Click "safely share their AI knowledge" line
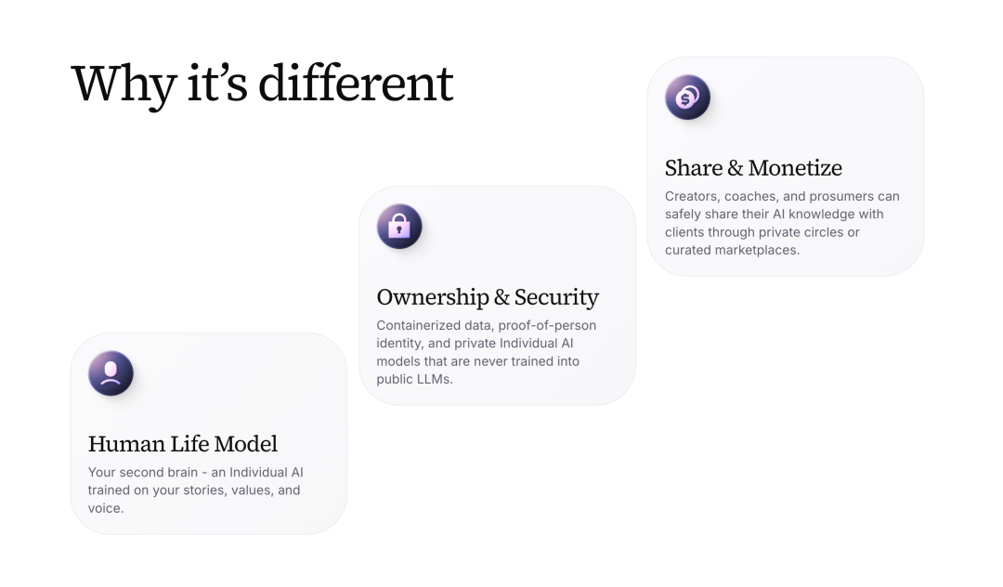1003x587 pixels. click(x=774, y=214)
